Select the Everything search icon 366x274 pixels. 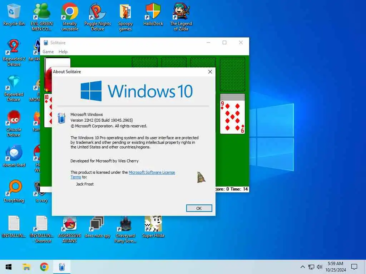(x=14, y=192)
